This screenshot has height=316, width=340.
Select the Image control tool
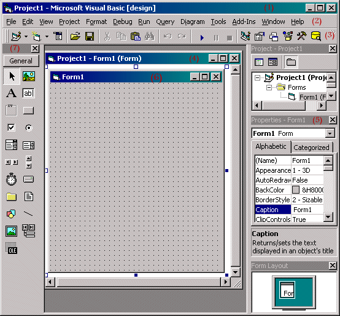(x=11, y=231)
